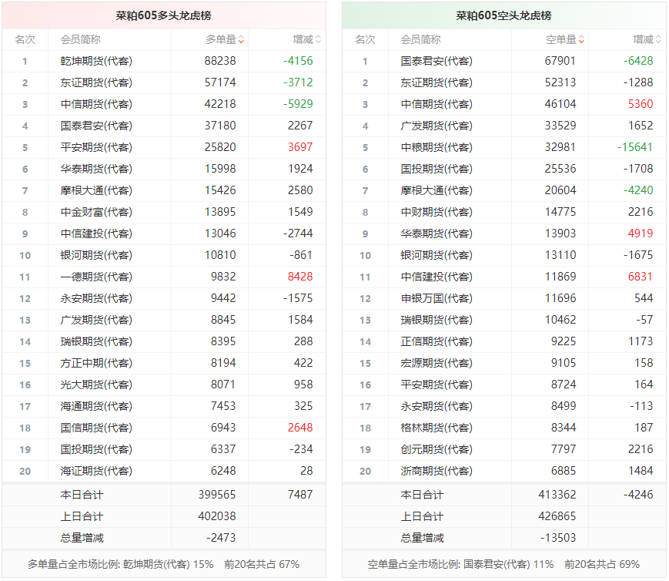Viewport: 669px width, 581px height.
Task: Click 菜粕605多头龙虎榜 title
Action: (163, 16)
